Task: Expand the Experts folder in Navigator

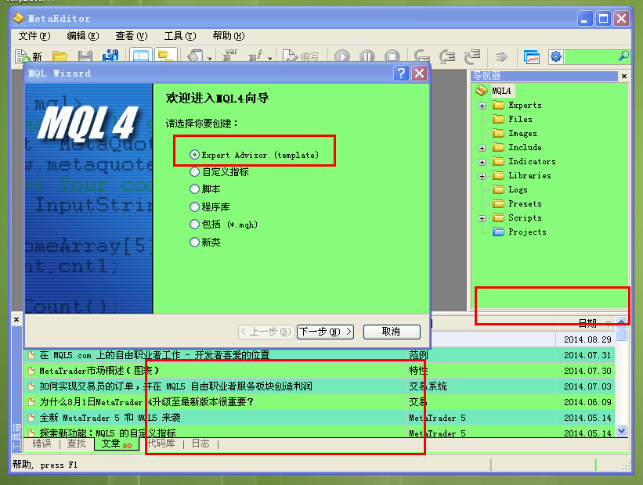Action: point(482,106)
